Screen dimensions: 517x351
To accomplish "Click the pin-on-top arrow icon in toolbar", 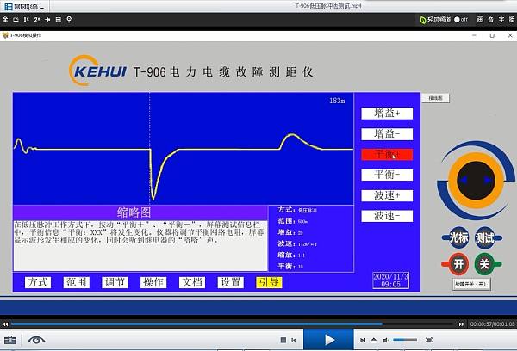I will [47, 20].
